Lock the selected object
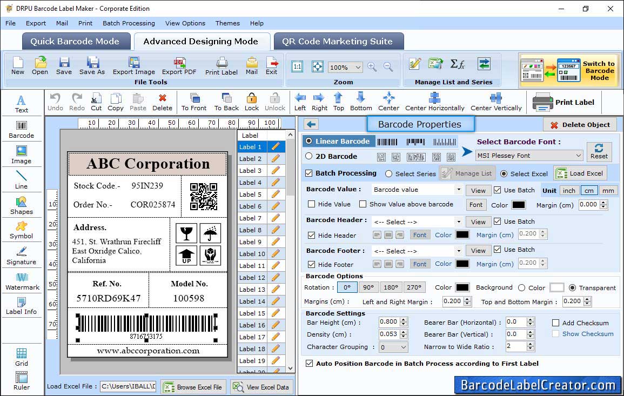The height and width of the screenshot is (396, 624). [x=252, y=102]
